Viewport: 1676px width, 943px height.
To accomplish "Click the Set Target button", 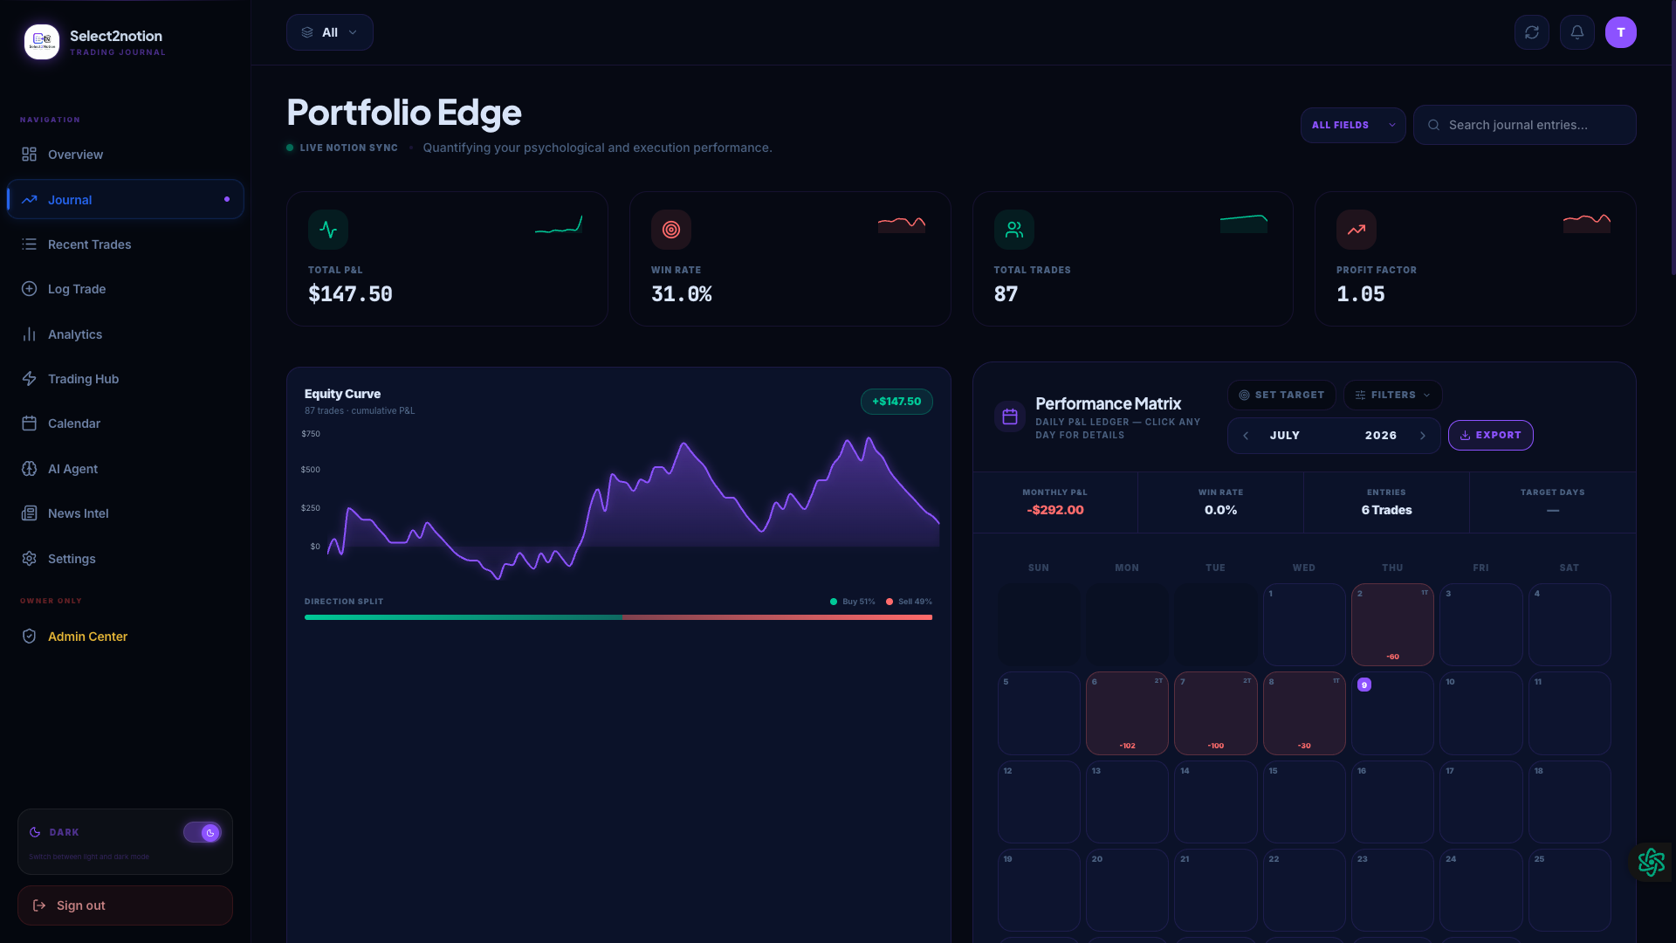I will (1281, 396).
